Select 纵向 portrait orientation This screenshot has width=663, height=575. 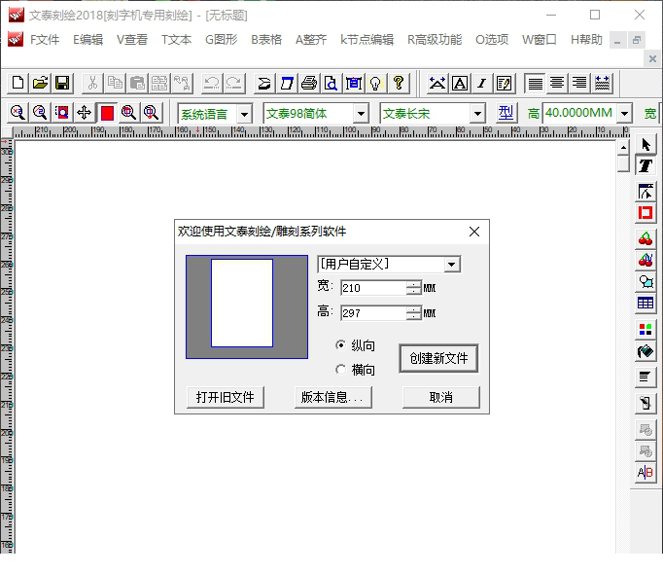340,345
